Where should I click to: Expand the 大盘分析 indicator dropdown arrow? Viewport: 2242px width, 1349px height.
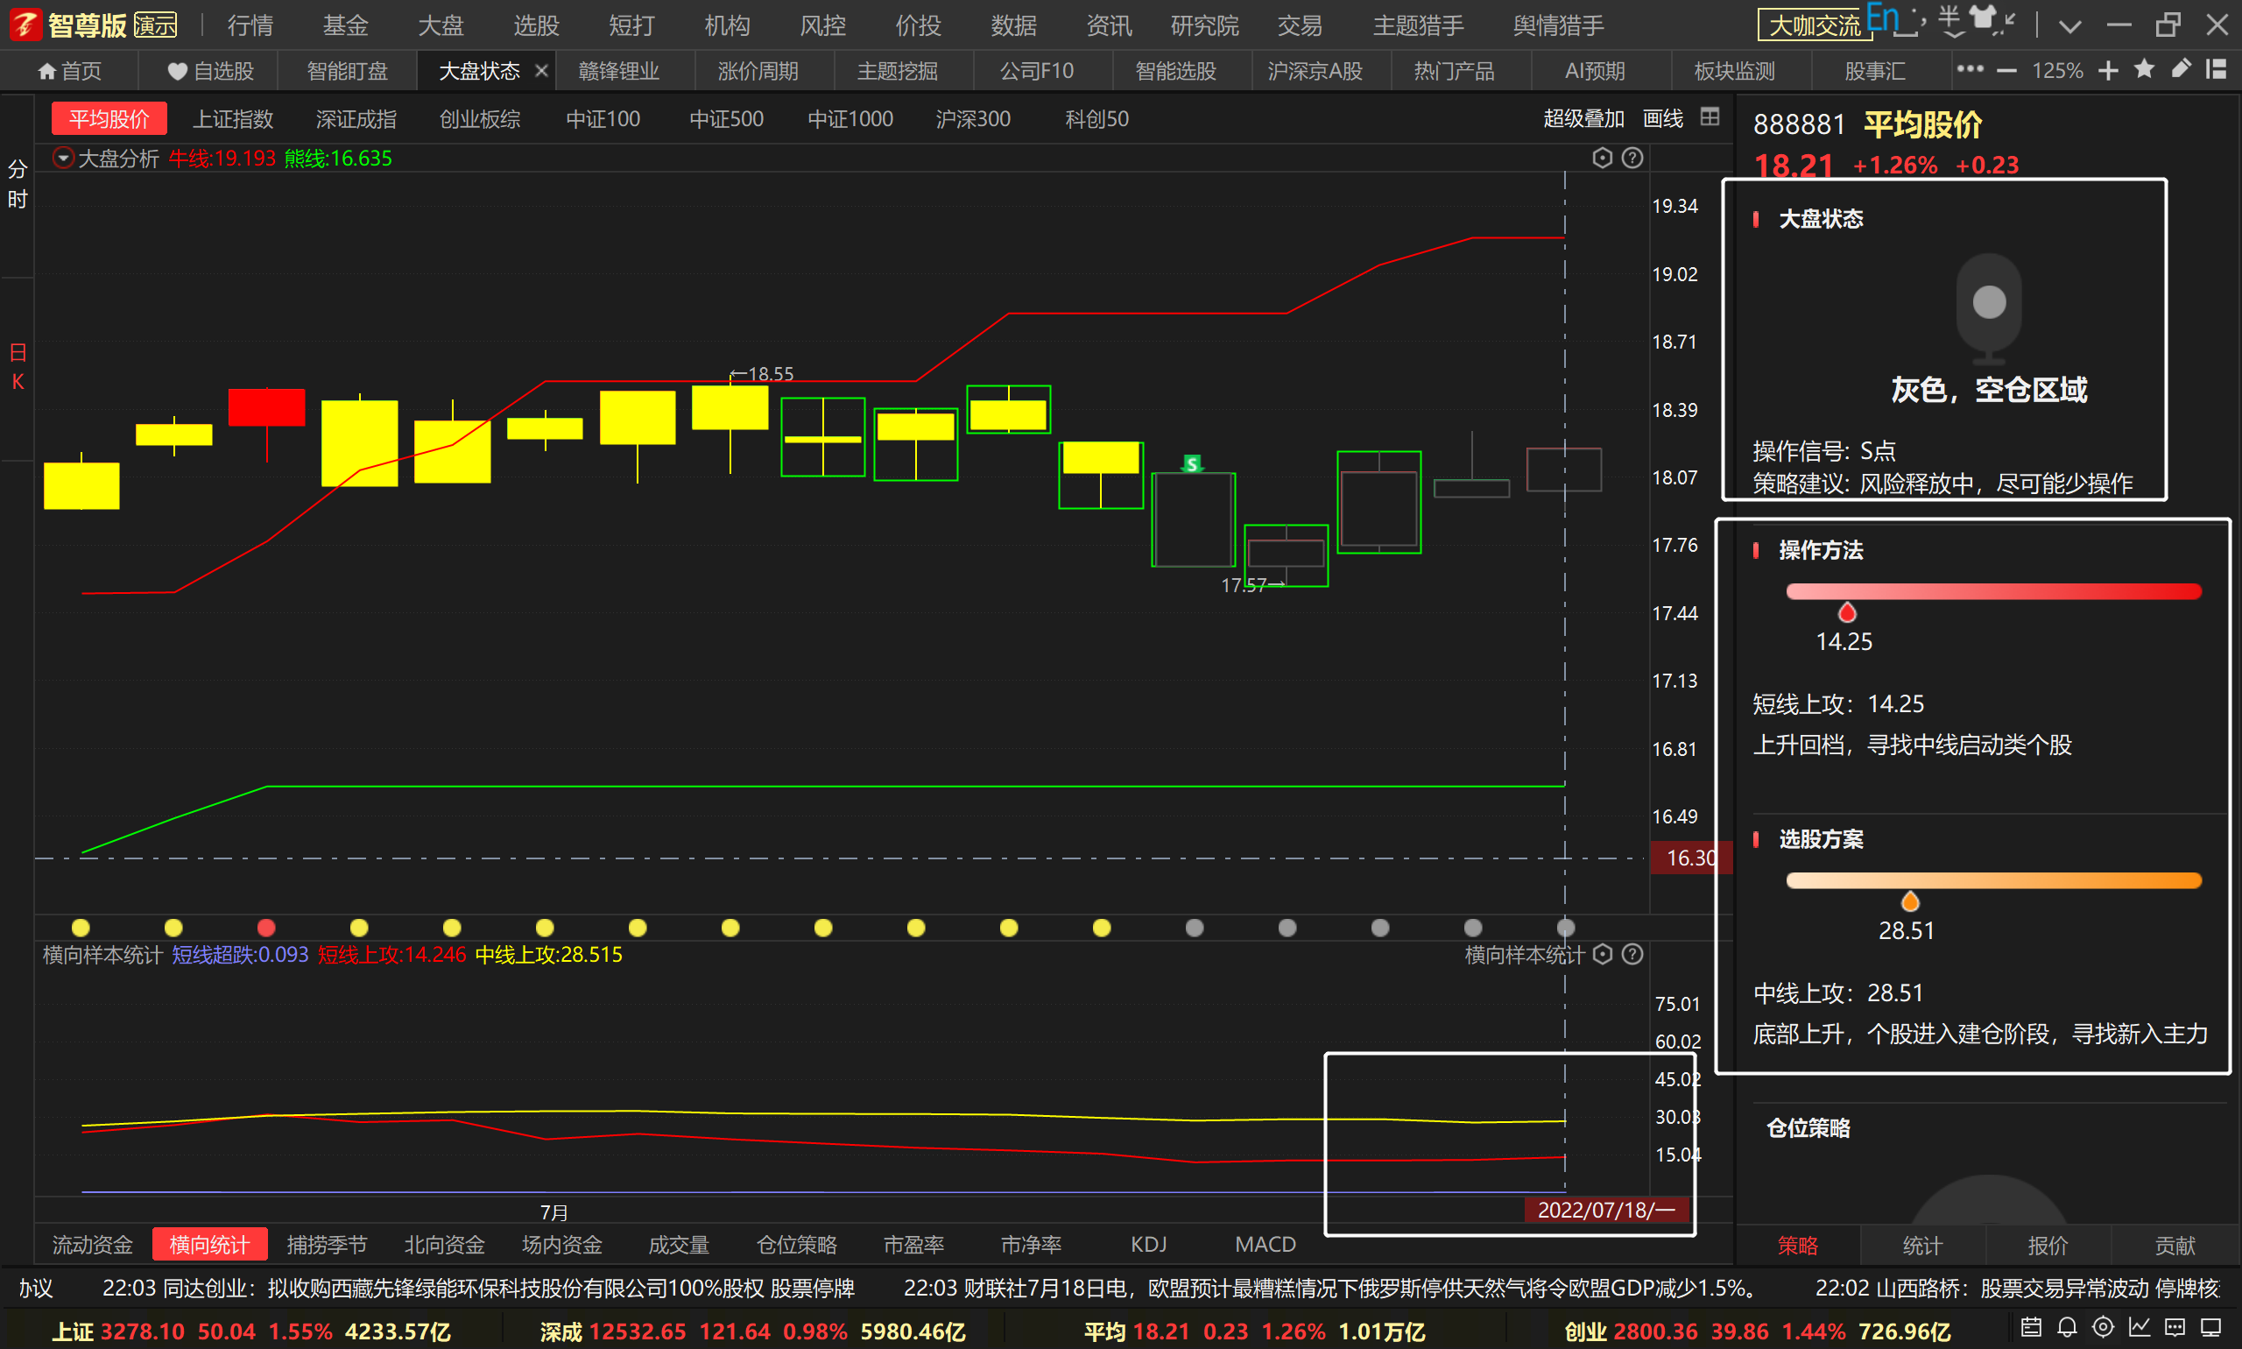click(x=63, y=159)
